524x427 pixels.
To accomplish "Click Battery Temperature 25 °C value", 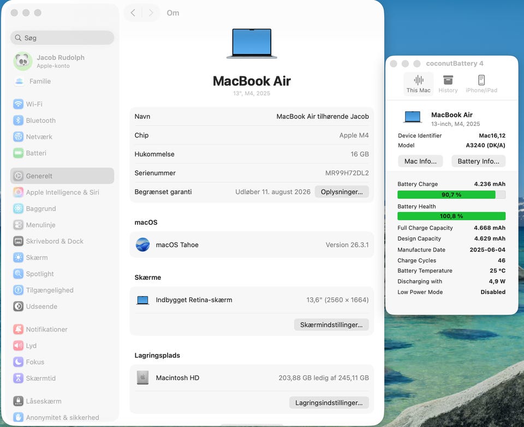I will [497, 270].
